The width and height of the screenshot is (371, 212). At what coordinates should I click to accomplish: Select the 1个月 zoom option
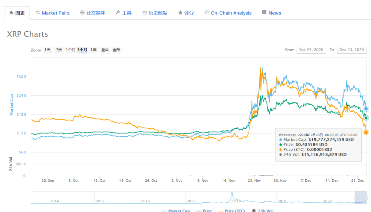click(70, 50)
